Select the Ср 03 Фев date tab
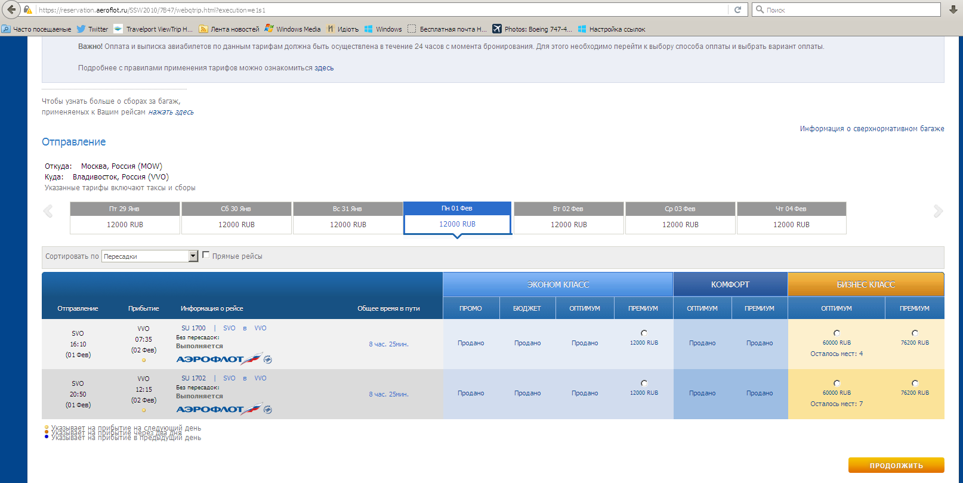The image size is (963, 483). pyautogui.click(x=680, y=218)
